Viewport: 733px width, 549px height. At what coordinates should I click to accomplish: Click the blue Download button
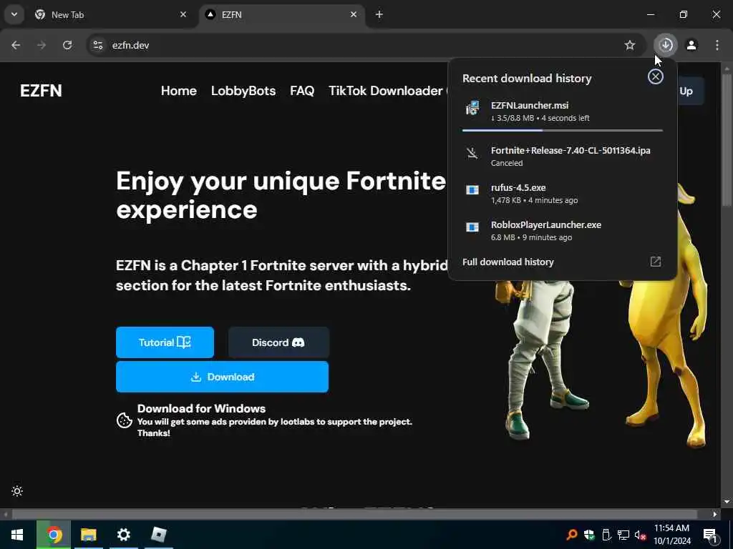pos(222,377)
